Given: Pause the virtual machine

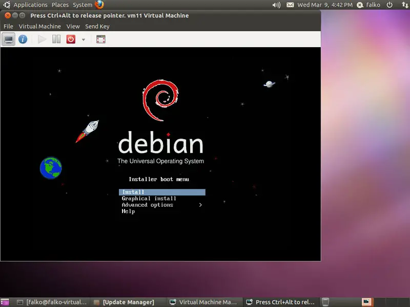Looking at the screenshot, I should 56,39.
